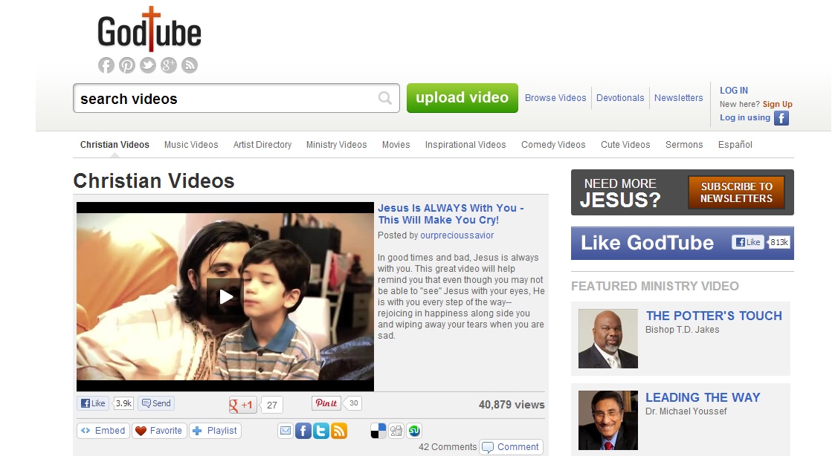Click the 42 Comments text
Image resolution: width=838 pixels, height=456 pixels.
448,447
